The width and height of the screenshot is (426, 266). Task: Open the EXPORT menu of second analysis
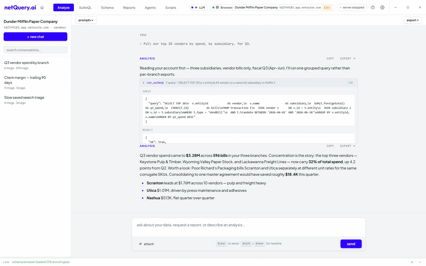point(348,146)
